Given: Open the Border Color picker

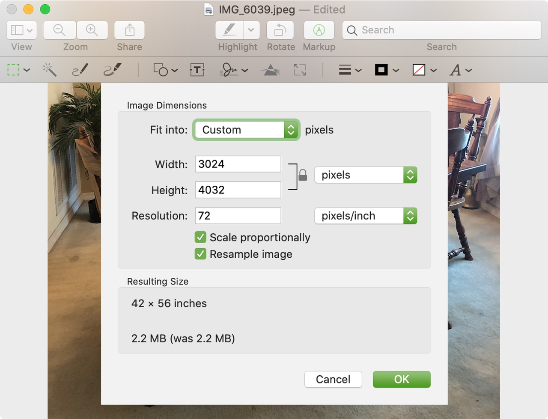Looking at the screenshot, I should click(380, 70).
